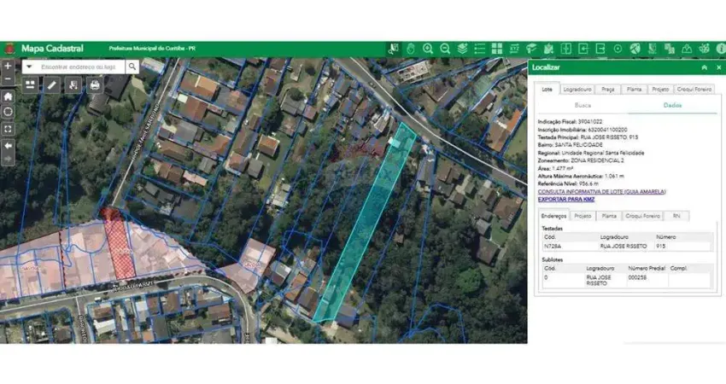
Task: Open Consulta Informativa de Lote link
Action: 601,192
